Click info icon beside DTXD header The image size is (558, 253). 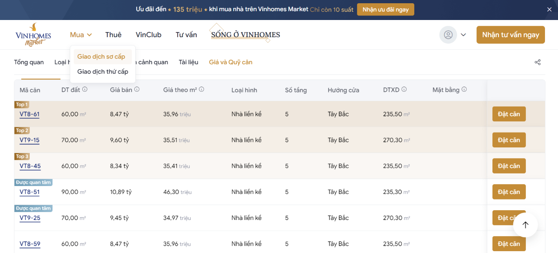405,90
